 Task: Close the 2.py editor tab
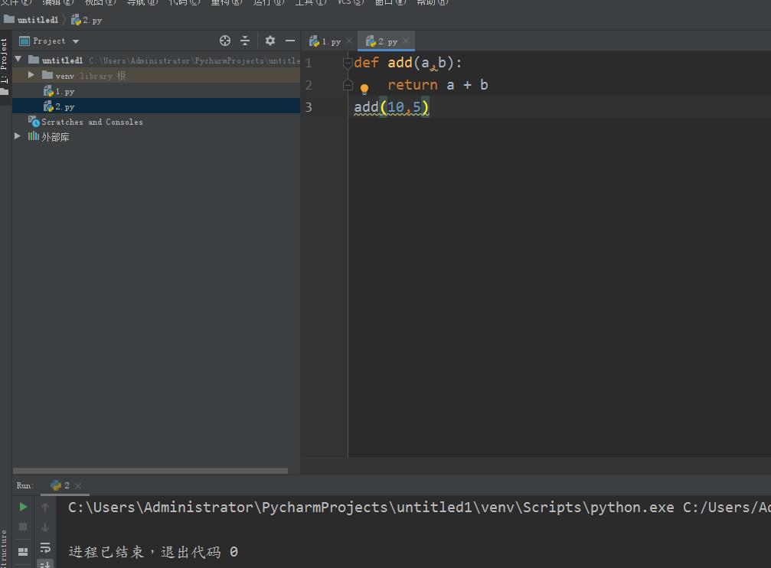pyautogui.click(x=406, y=41)
